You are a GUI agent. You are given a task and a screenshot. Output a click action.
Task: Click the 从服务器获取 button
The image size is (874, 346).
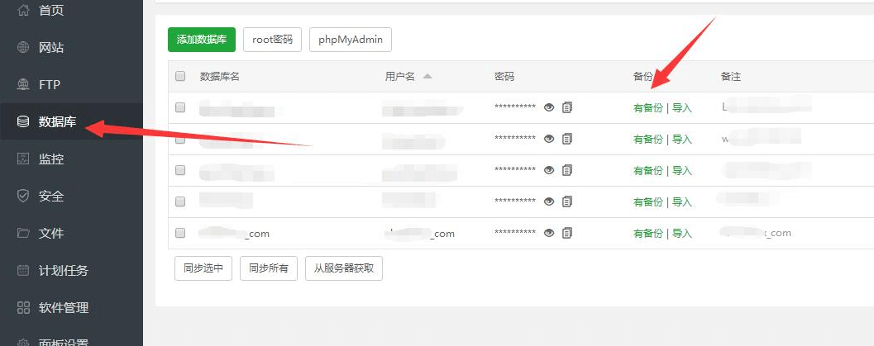click(x=343, y=268)
